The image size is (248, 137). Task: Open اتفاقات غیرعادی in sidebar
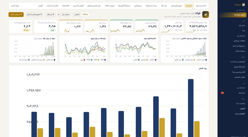tap(233, 41)
